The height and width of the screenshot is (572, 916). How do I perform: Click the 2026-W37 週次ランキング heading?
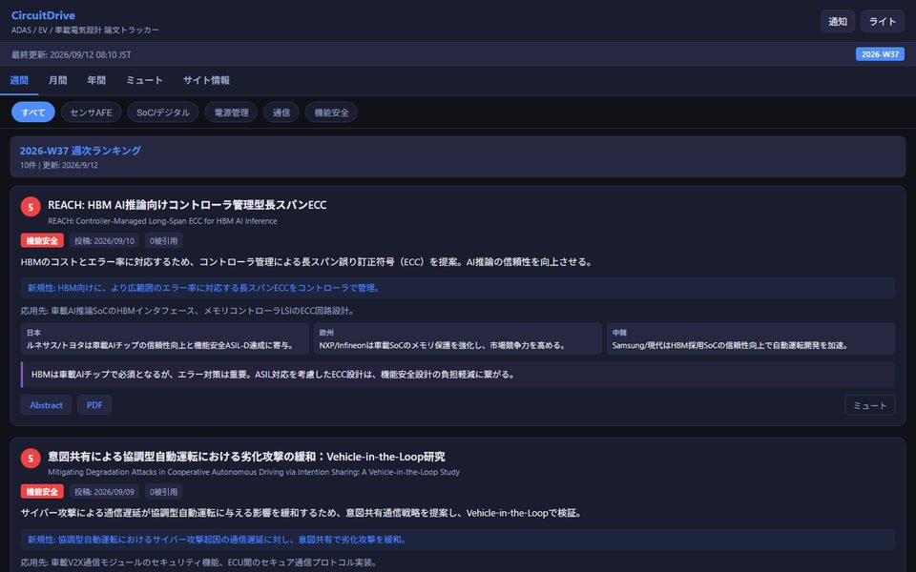pyautogui.click(x=80, y=151)
